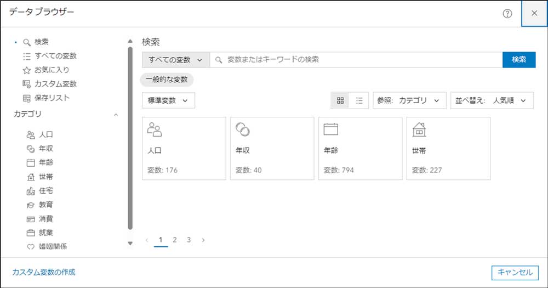Open the 並べ替え sort order dropdown
The image size is (548, 288).
(492, 100)
